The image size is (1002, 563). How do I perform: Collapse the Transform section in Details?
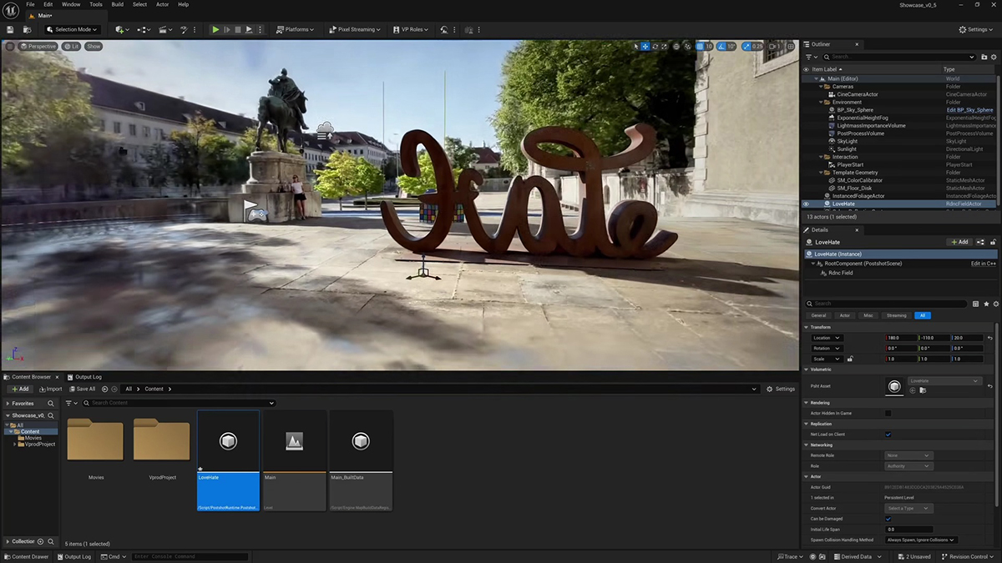(807, 327)
